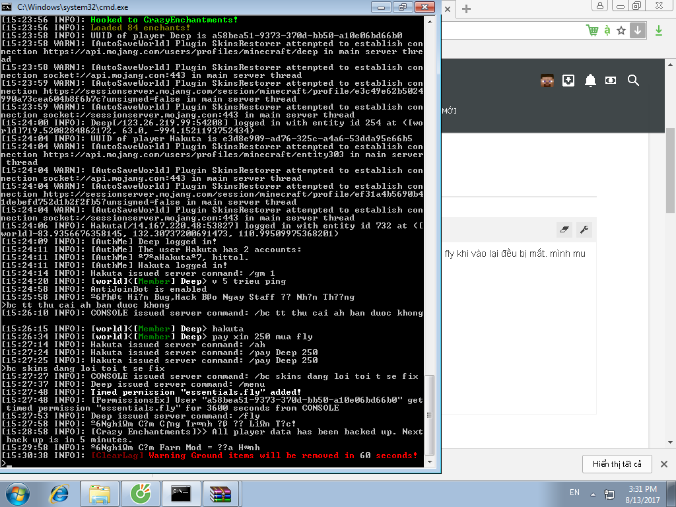The width and height of the screenshot is (676, 507).
Task: Open the forum search magnifier
Action: tap(633, 80)
